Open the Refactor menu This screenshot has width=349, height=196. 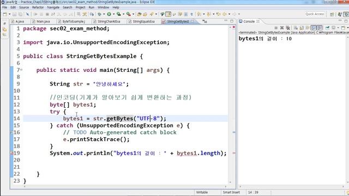click(38, 7)
